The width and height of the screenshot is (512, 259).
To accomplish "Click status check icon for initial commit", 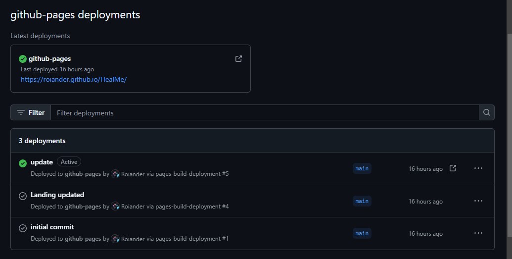I will point(23,228).
